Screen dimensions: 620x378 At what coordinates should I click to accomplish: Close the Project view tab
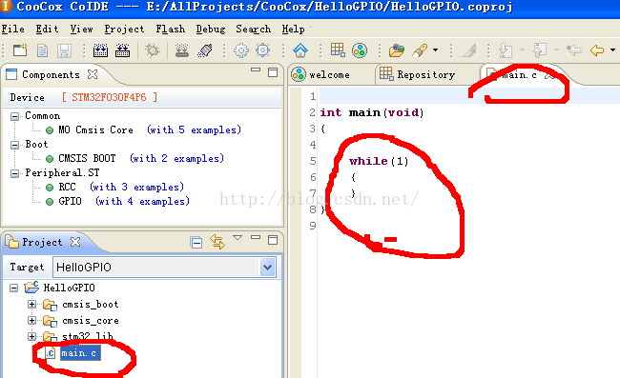(x=75, y=242)
